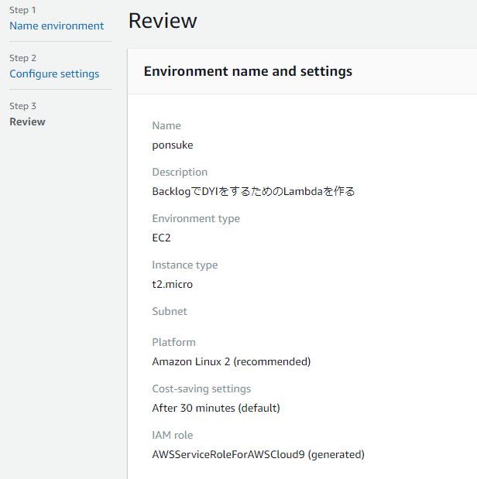Viewport: 477px width, 479px height.
Task: Open the Configure settings step link
Action: tap(54, 74)
